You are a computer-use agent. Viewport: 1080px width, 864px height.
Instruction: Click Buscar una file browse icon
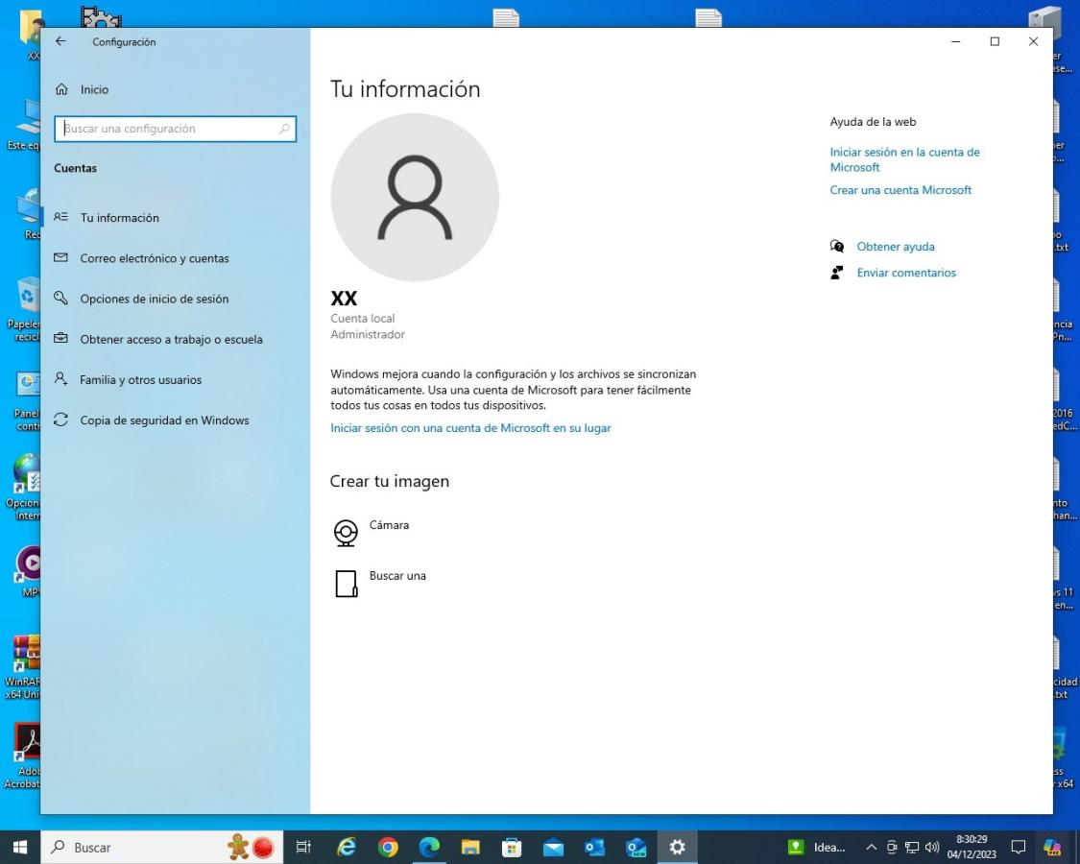coord(346,584)
